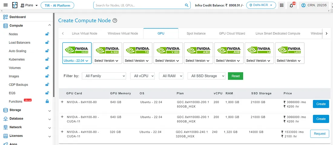Click the unlock icon beside CDP Backups
Screen dimensions: 333x145
tap(47, 84)
